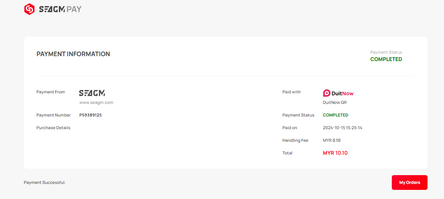Viewport: 444px width, 199px height.
Task: Click the SEAGM merchant logo beside Payment From
Action: tap(92, 93)
